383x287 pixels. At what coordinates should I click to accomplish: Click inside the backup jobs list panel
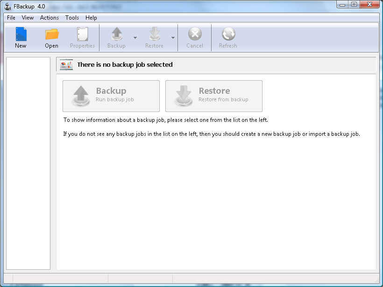pyautogui.click(x=28, y=163)
